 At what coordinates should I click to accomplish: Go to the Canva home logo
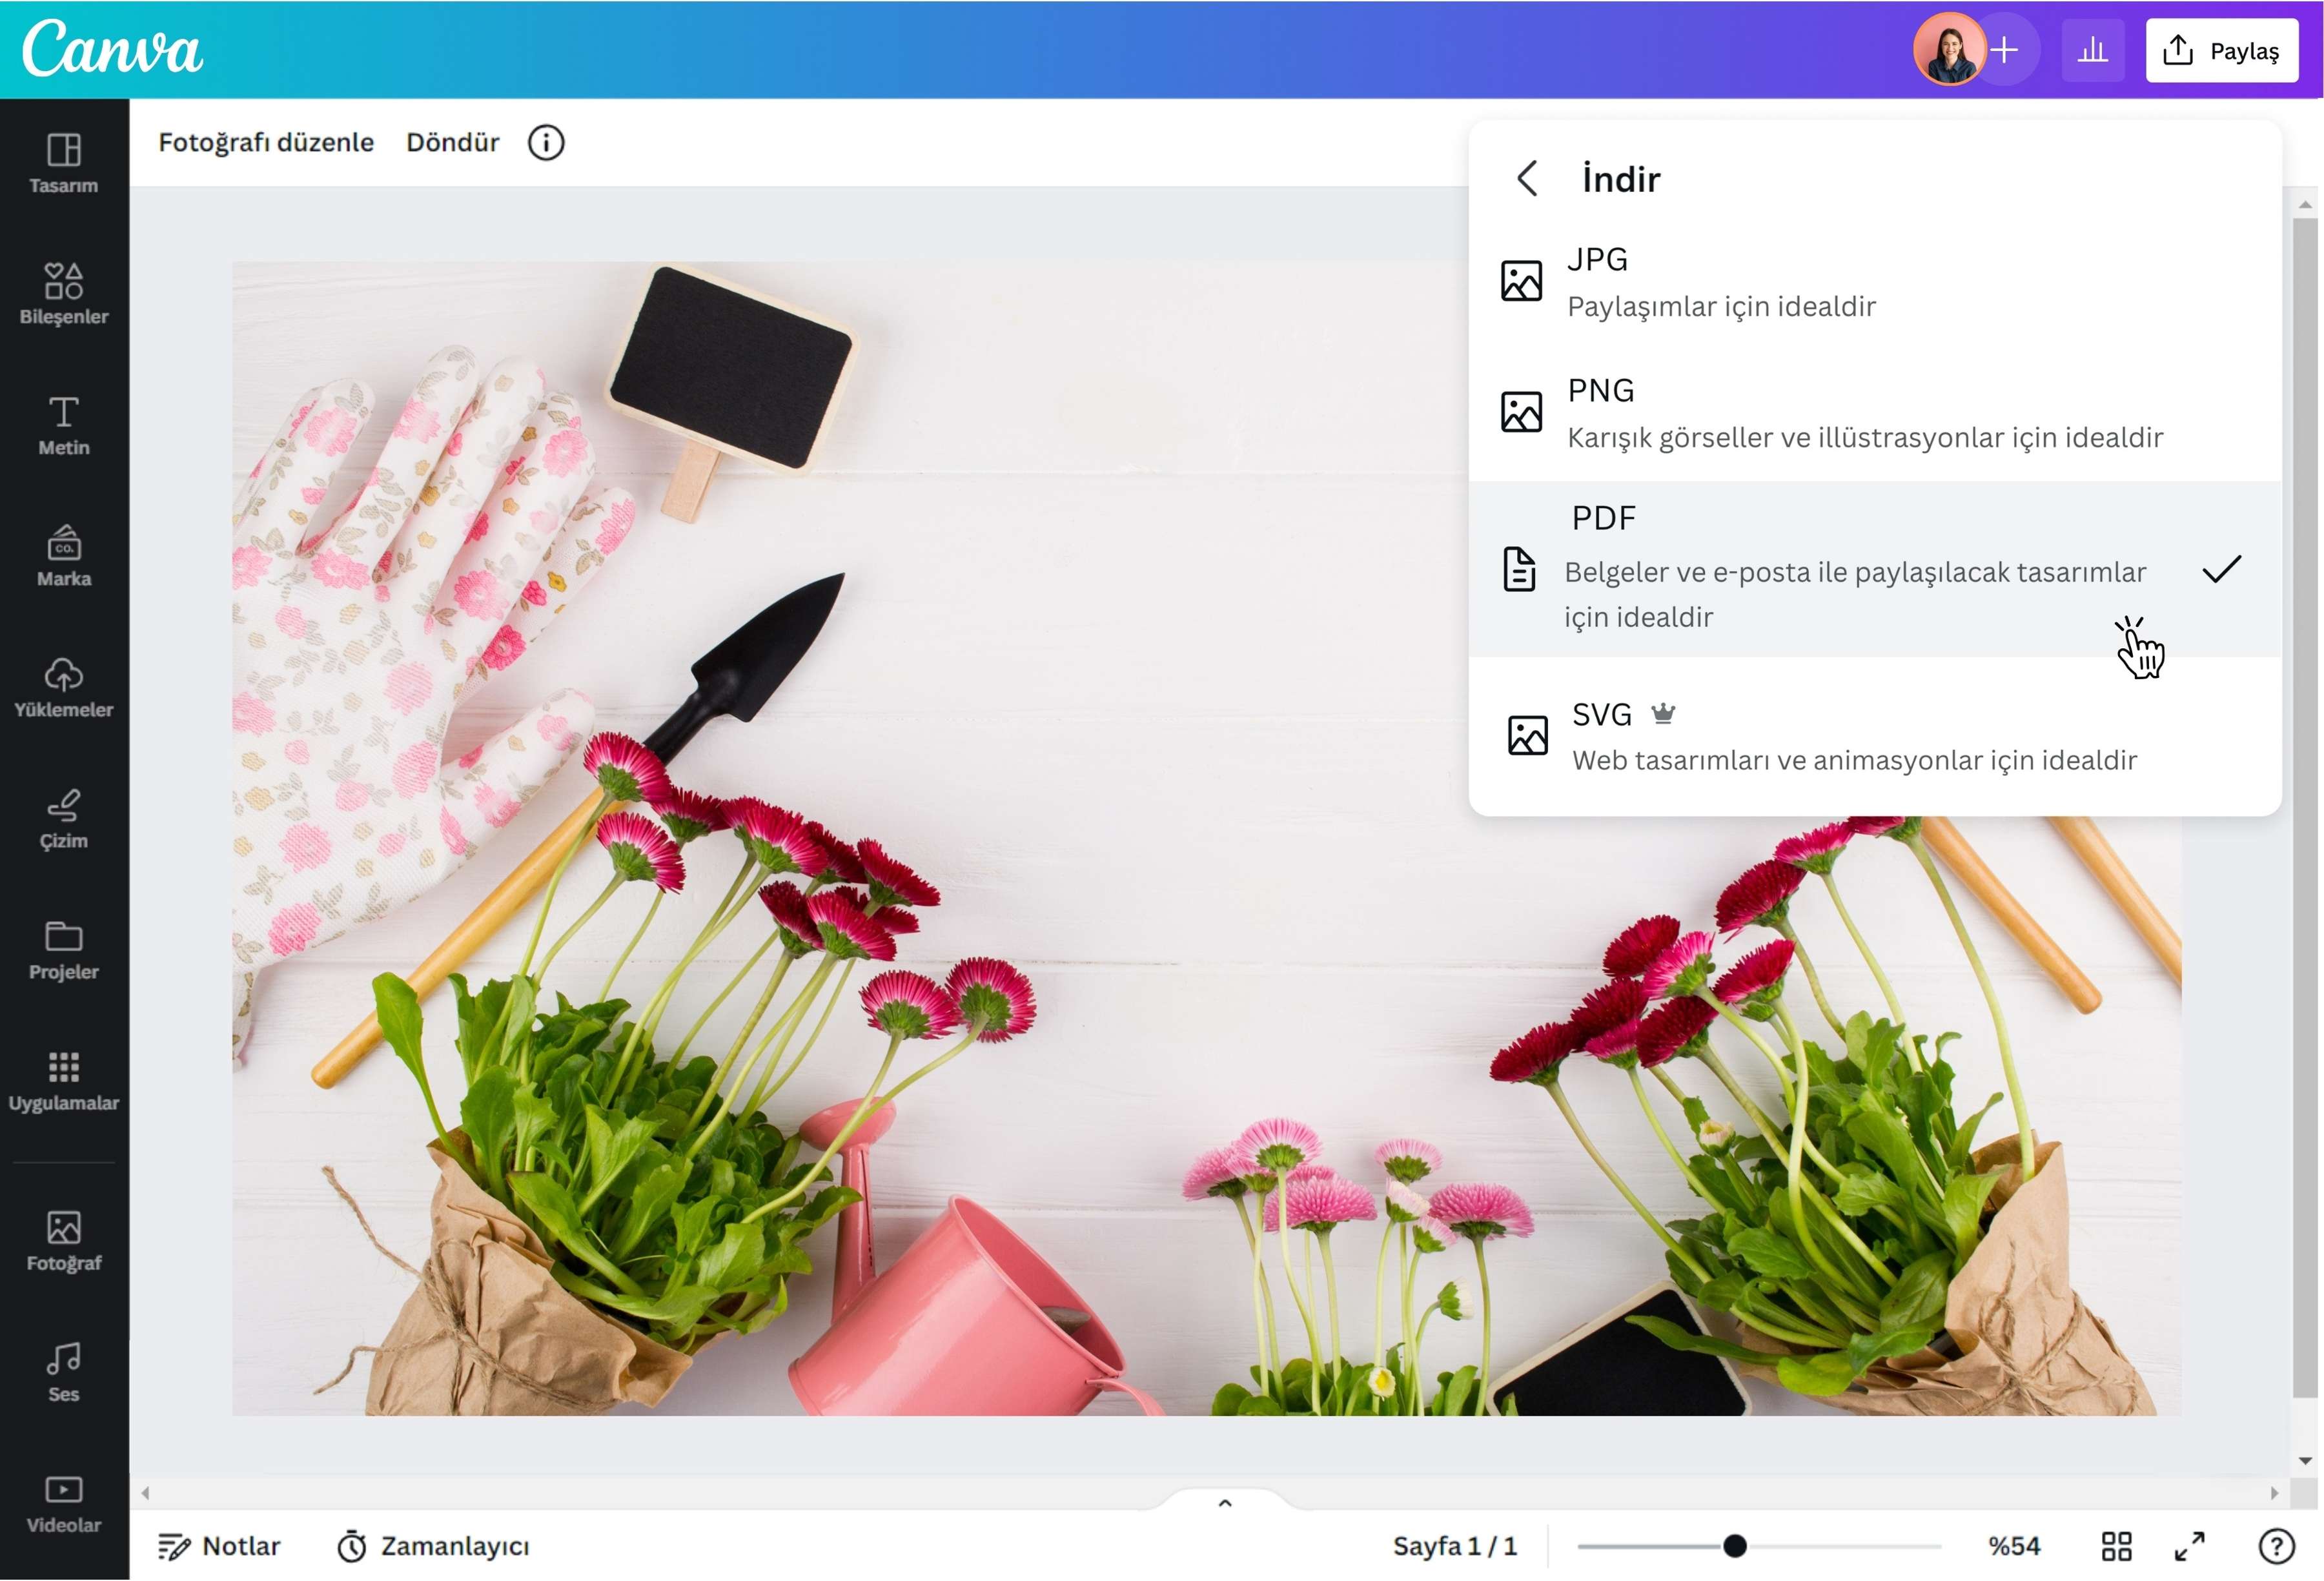112,48
